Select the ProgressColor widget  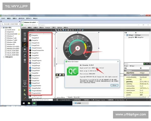tap(36, 93)
